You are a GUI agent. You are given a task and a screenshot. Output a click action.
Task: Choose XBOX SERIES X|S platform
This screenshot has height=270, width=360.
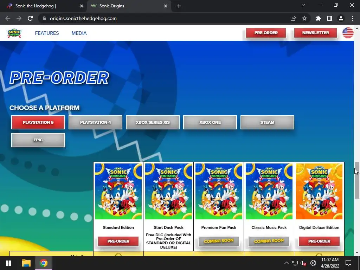pyautogui.click(x=153, y=122)
